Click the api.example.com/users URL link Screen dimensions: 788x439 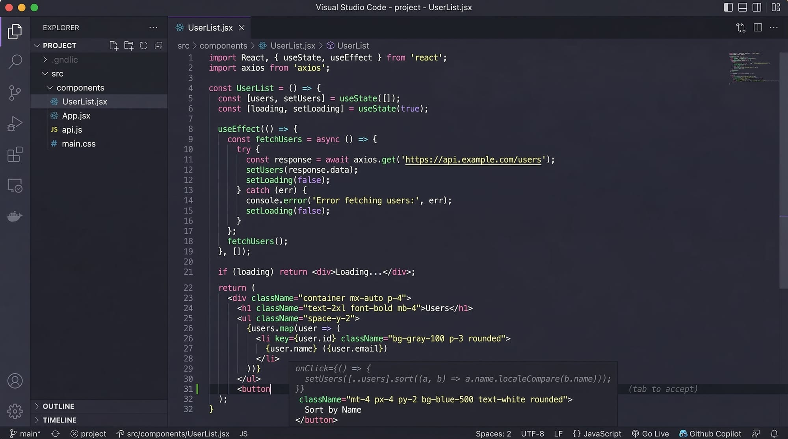[x=473, y=160]
